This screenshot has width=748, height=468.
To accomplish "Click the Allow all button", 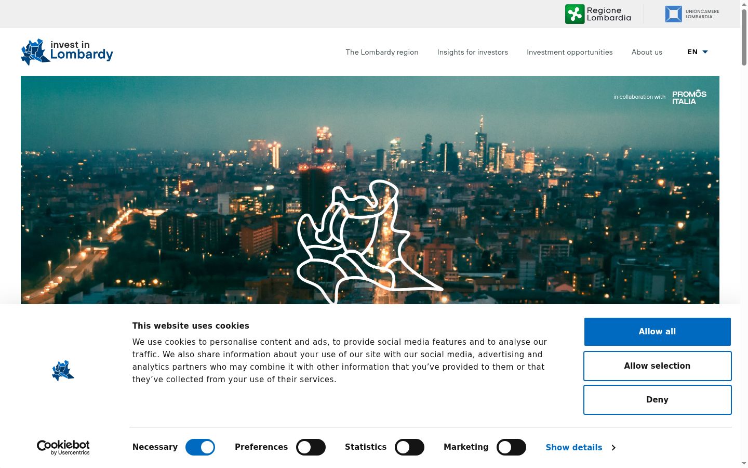I will point(658,332).
